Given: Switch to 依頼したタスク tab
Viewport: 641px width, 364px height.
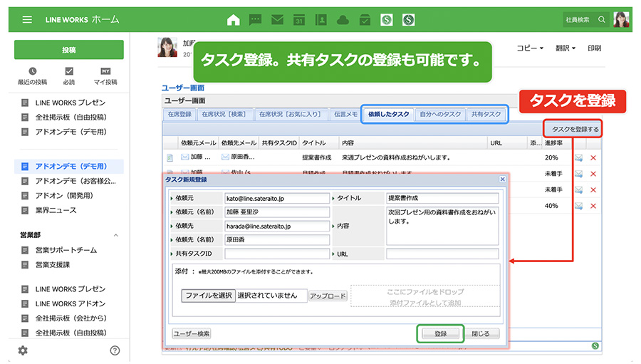Looking at the screenshot, I should pyautogui.click(x=388, y=115).
